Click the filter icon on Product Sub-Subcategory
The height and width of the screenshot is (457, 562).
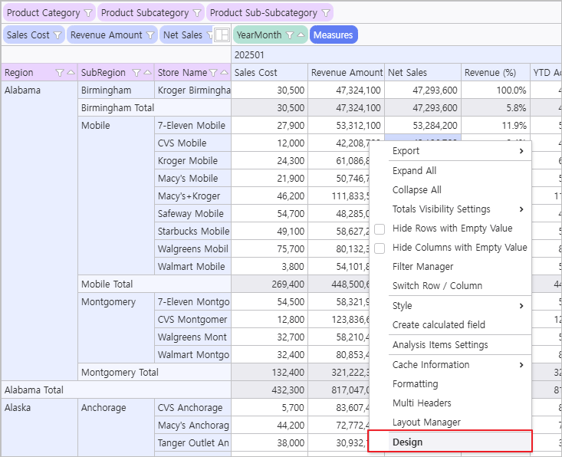click(326, 13)
